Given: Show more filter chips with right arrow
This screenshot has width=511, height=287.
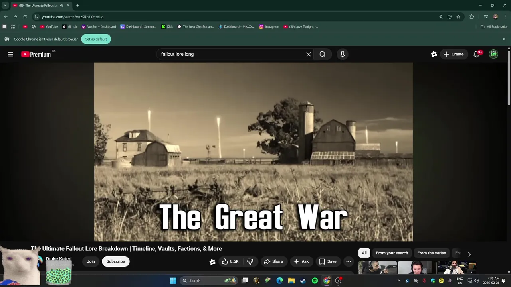Looking at the screenshot, I should [x=469, y=254].
